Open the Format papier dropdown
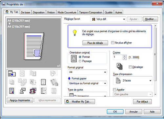The width and height of the screenshot is (164, 119). point(87,83)
